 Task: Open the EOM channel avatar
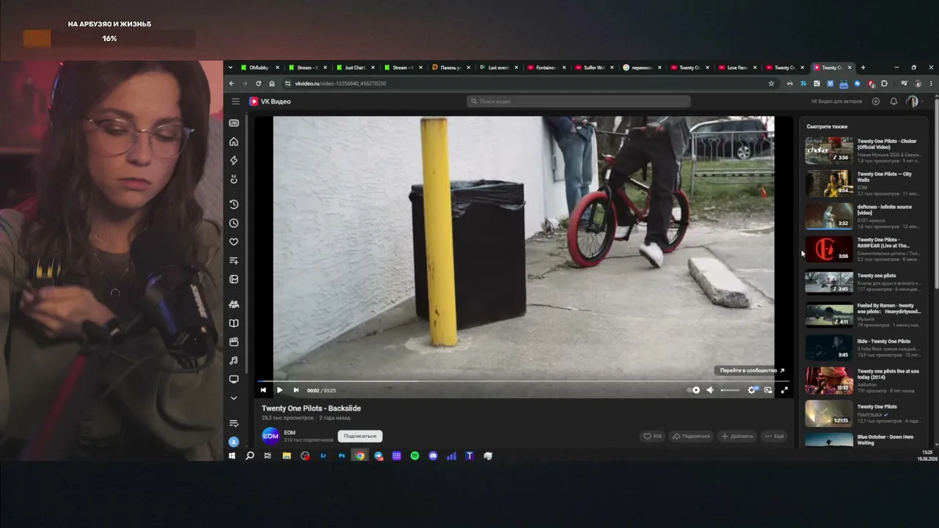(271, 436)
